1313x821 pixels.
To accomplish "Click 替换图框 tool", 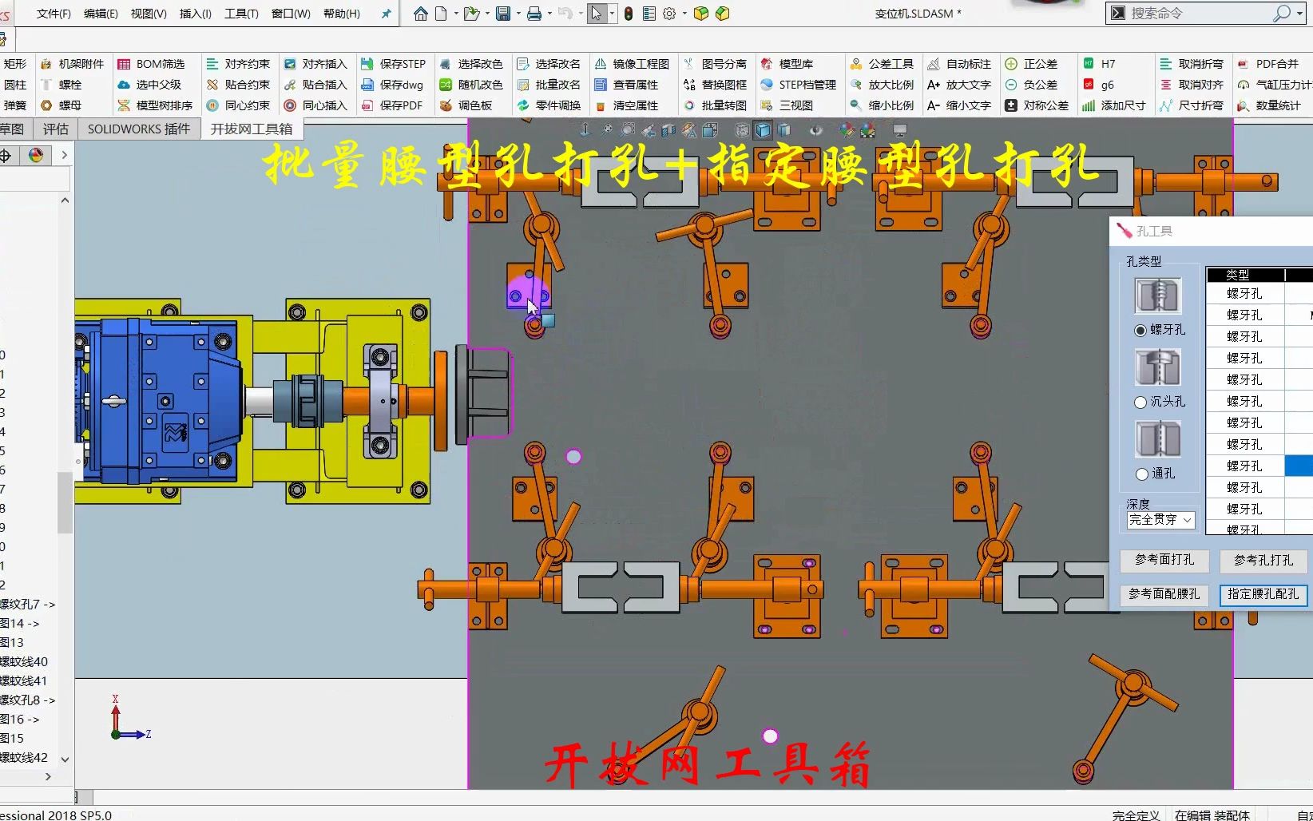I will (x=715, y=85).
